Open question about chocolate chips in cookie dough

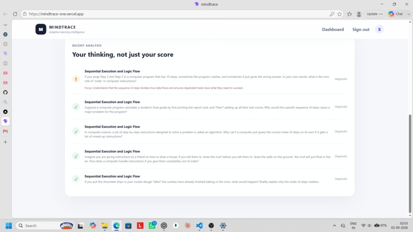(x=202, y=182)
